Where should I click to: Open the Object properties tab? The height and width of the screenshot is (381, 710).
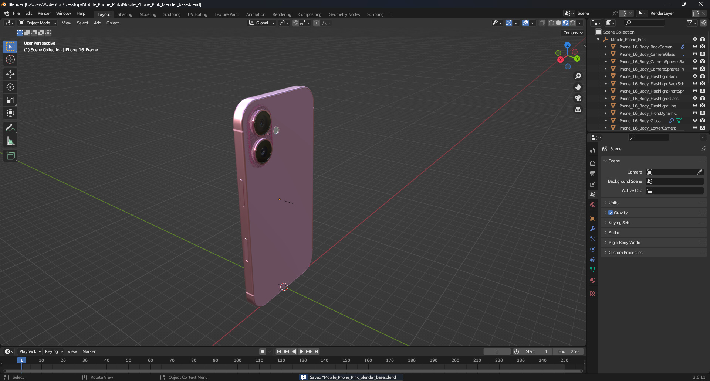pyautogui.click(x=593, y=218)
